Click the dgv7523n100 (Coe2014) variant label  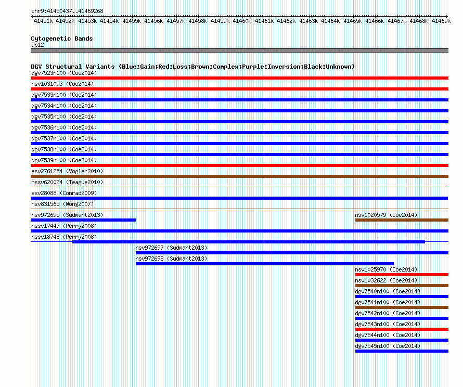pyautogui.click(x=64, y=73)
